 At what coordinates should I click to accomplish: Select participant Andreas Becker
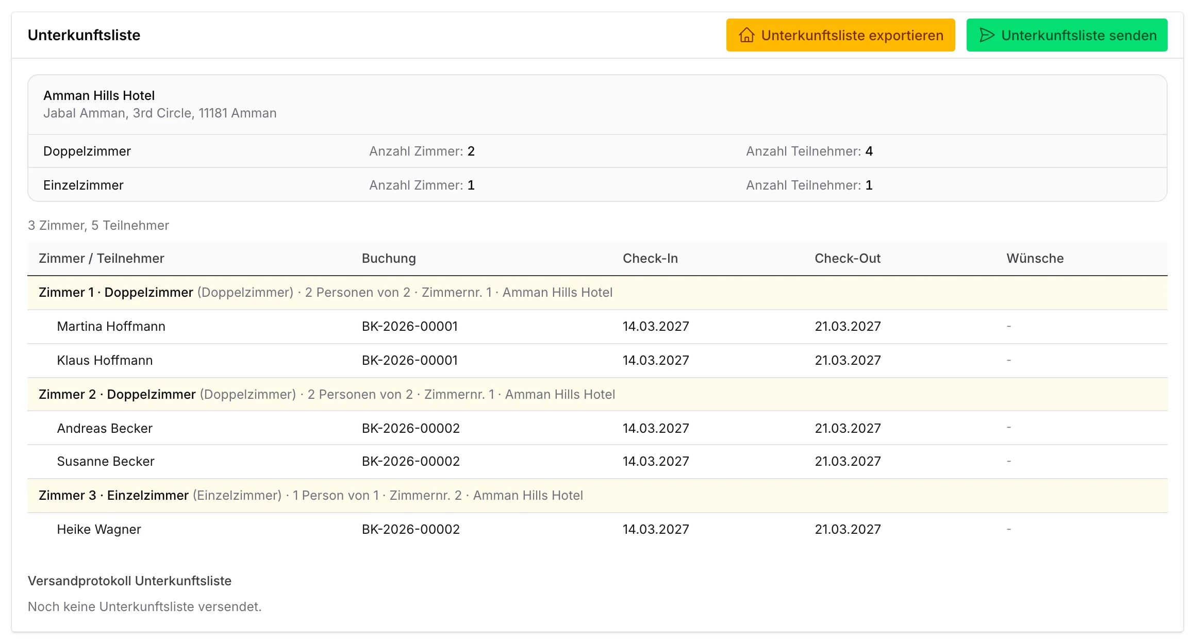point(105,428)
